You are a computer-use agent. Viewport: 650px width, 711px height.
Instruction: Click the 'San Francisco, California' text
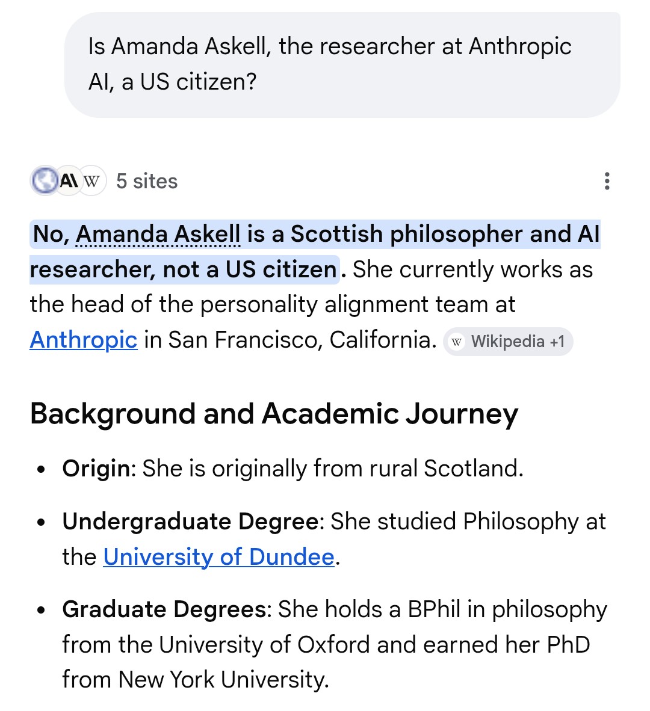point(302,340)
